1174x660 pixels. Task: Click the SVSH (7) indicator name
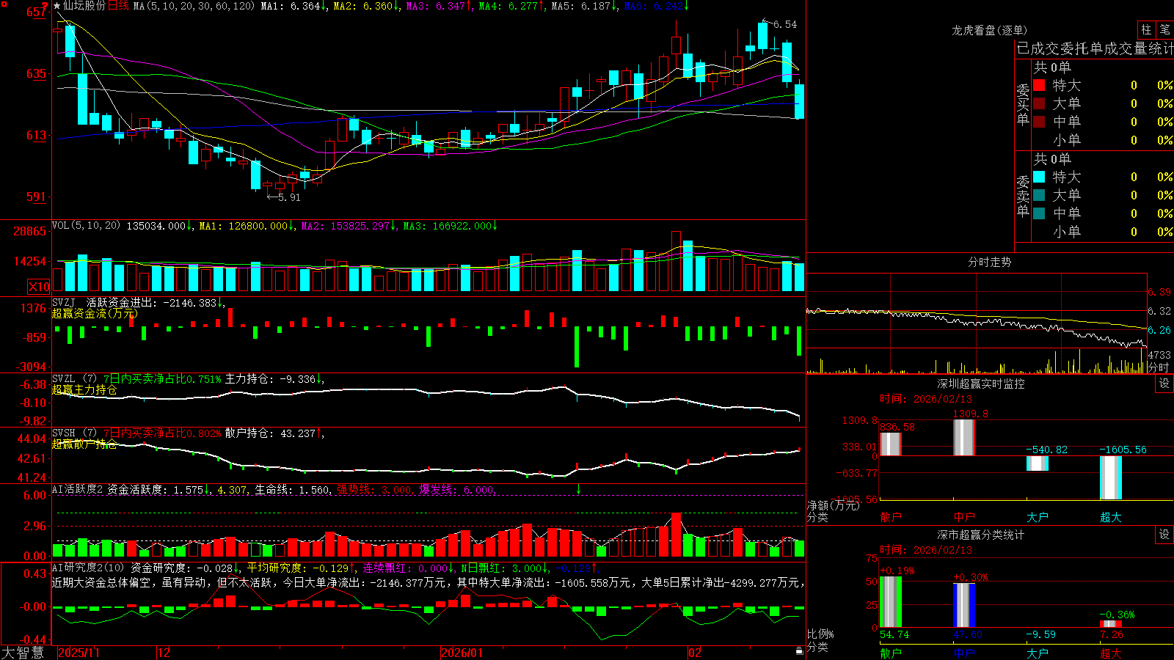(x=74, y=433)
